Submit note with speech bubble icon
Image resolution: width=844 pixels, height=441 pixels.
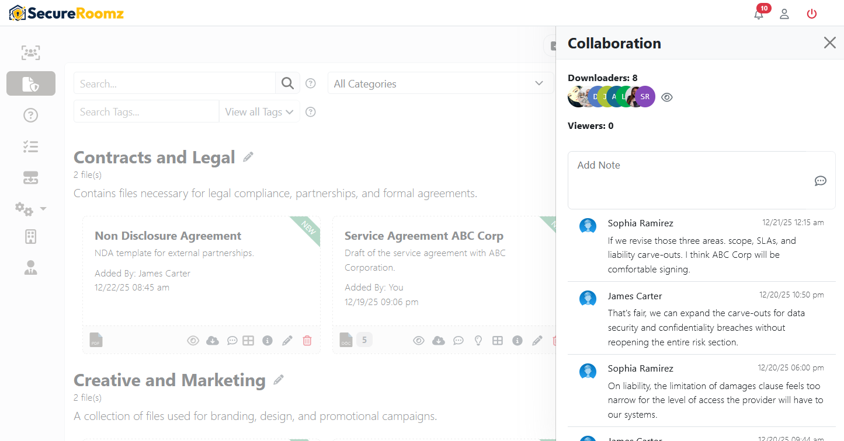821,181
